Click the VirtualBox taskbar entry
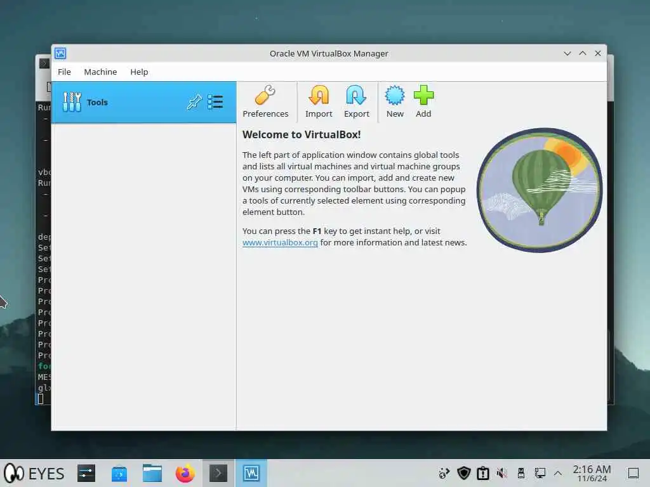 pyautogui.click(x=251, y=473)
